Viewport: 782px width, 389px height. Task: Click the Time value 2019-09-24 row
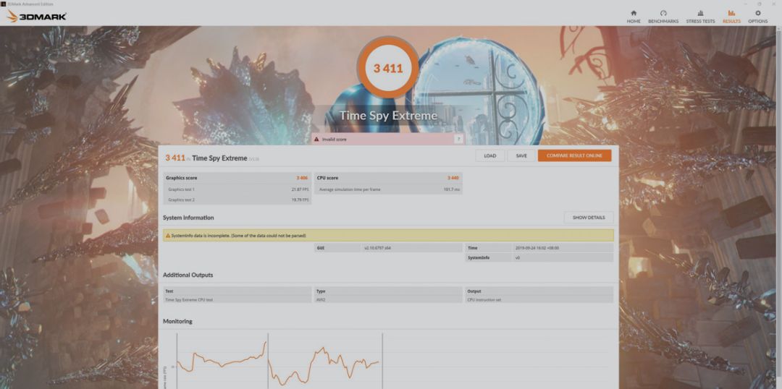coord(539,247)
